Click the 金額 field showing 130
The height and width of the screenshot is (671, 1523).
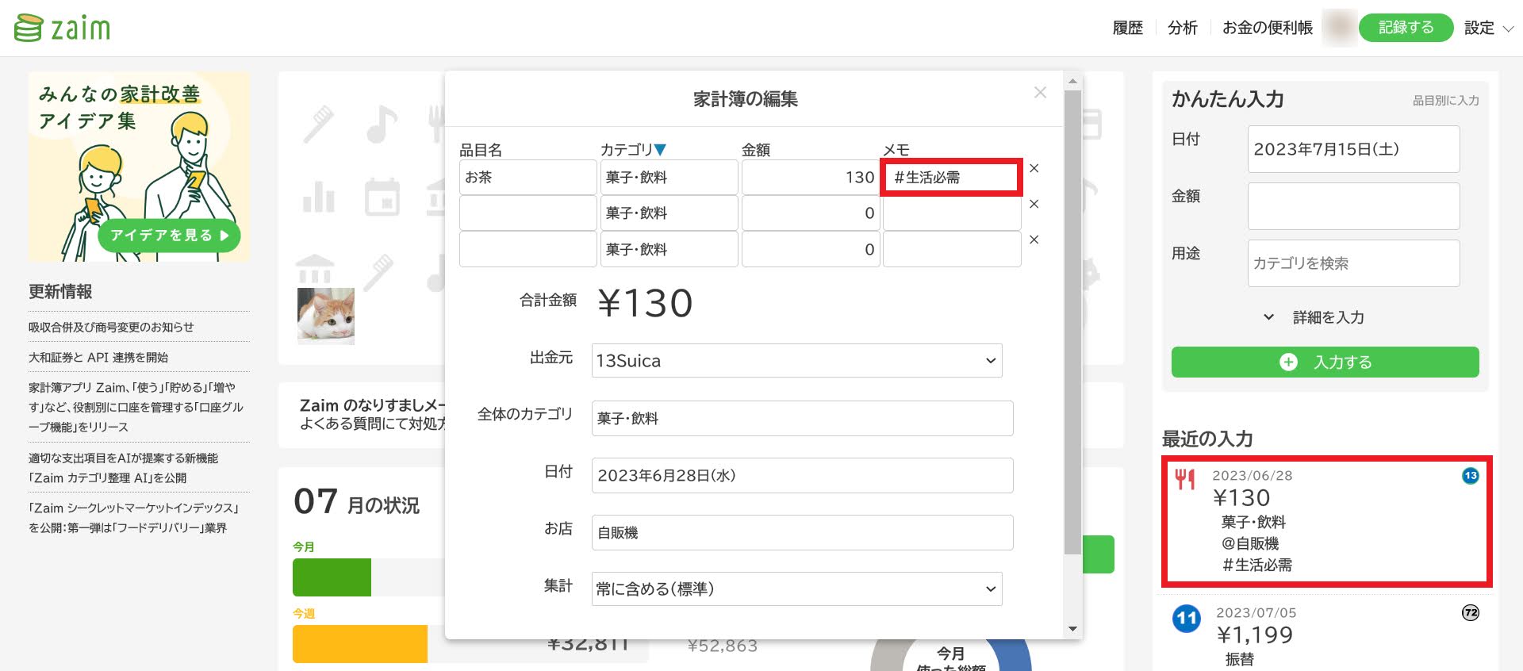(x=811, y=177)
